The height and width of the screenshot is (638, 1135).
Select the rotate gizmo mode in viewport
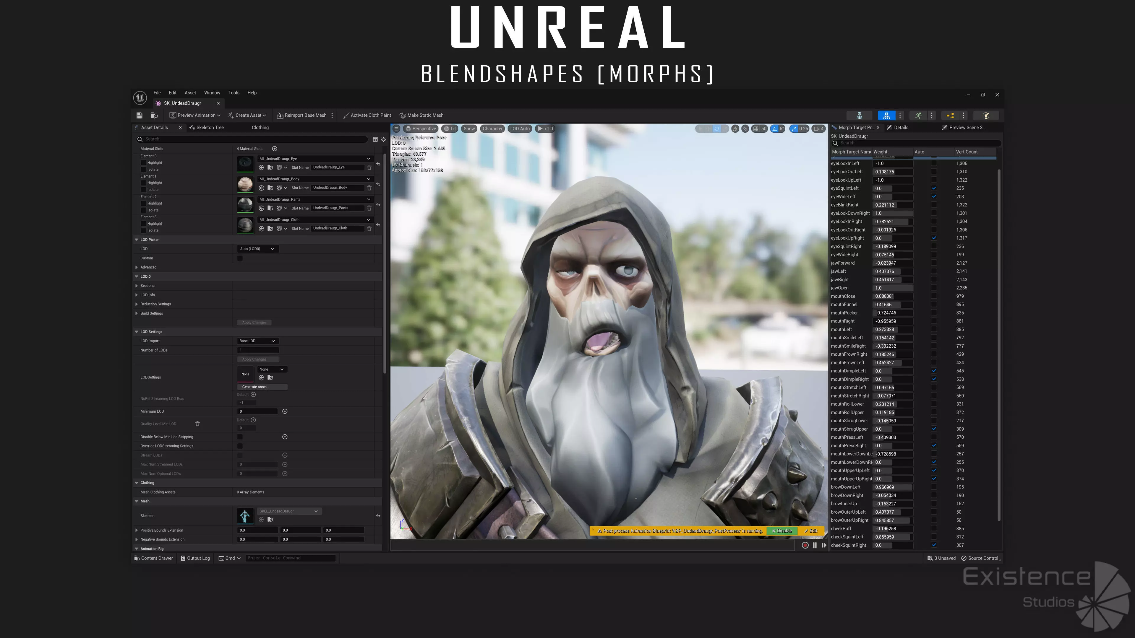717,128
